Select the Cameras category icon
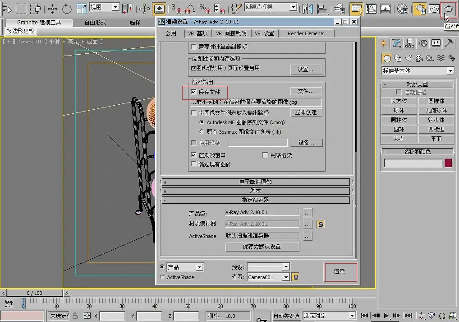Viewport: 459px width, 322px height. [419, 58]
